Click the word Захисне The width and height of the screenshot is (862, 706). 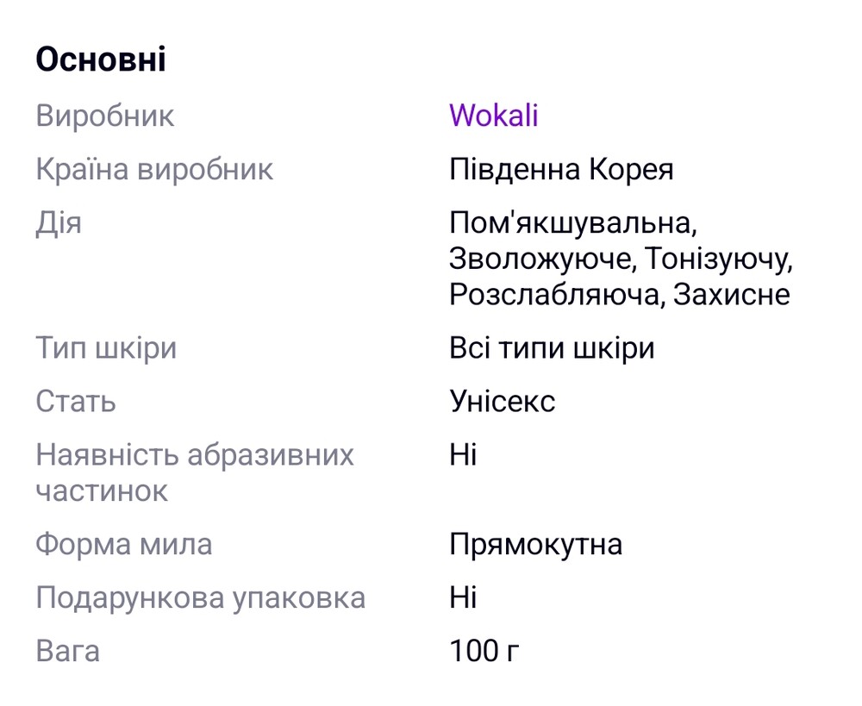[731, 295]
